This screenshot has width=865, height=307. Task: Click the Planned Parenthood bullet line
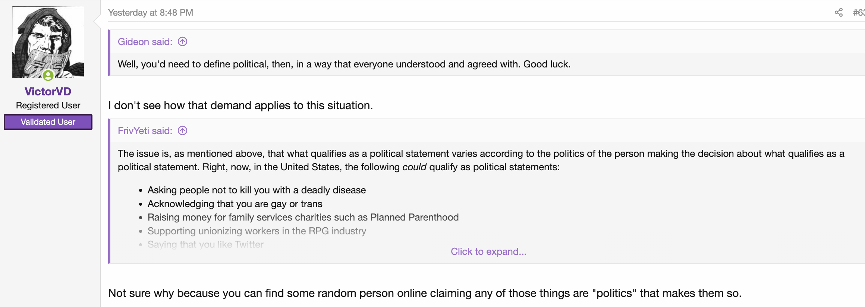click(303, 217)
